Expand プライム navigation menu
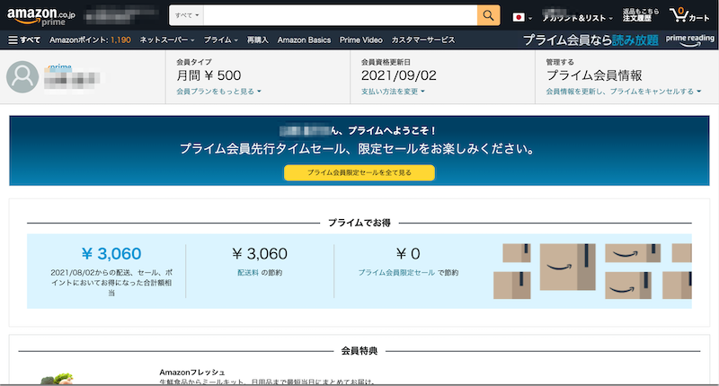The height and width of the screenshot is (386, 719). [x=220, y=39]
